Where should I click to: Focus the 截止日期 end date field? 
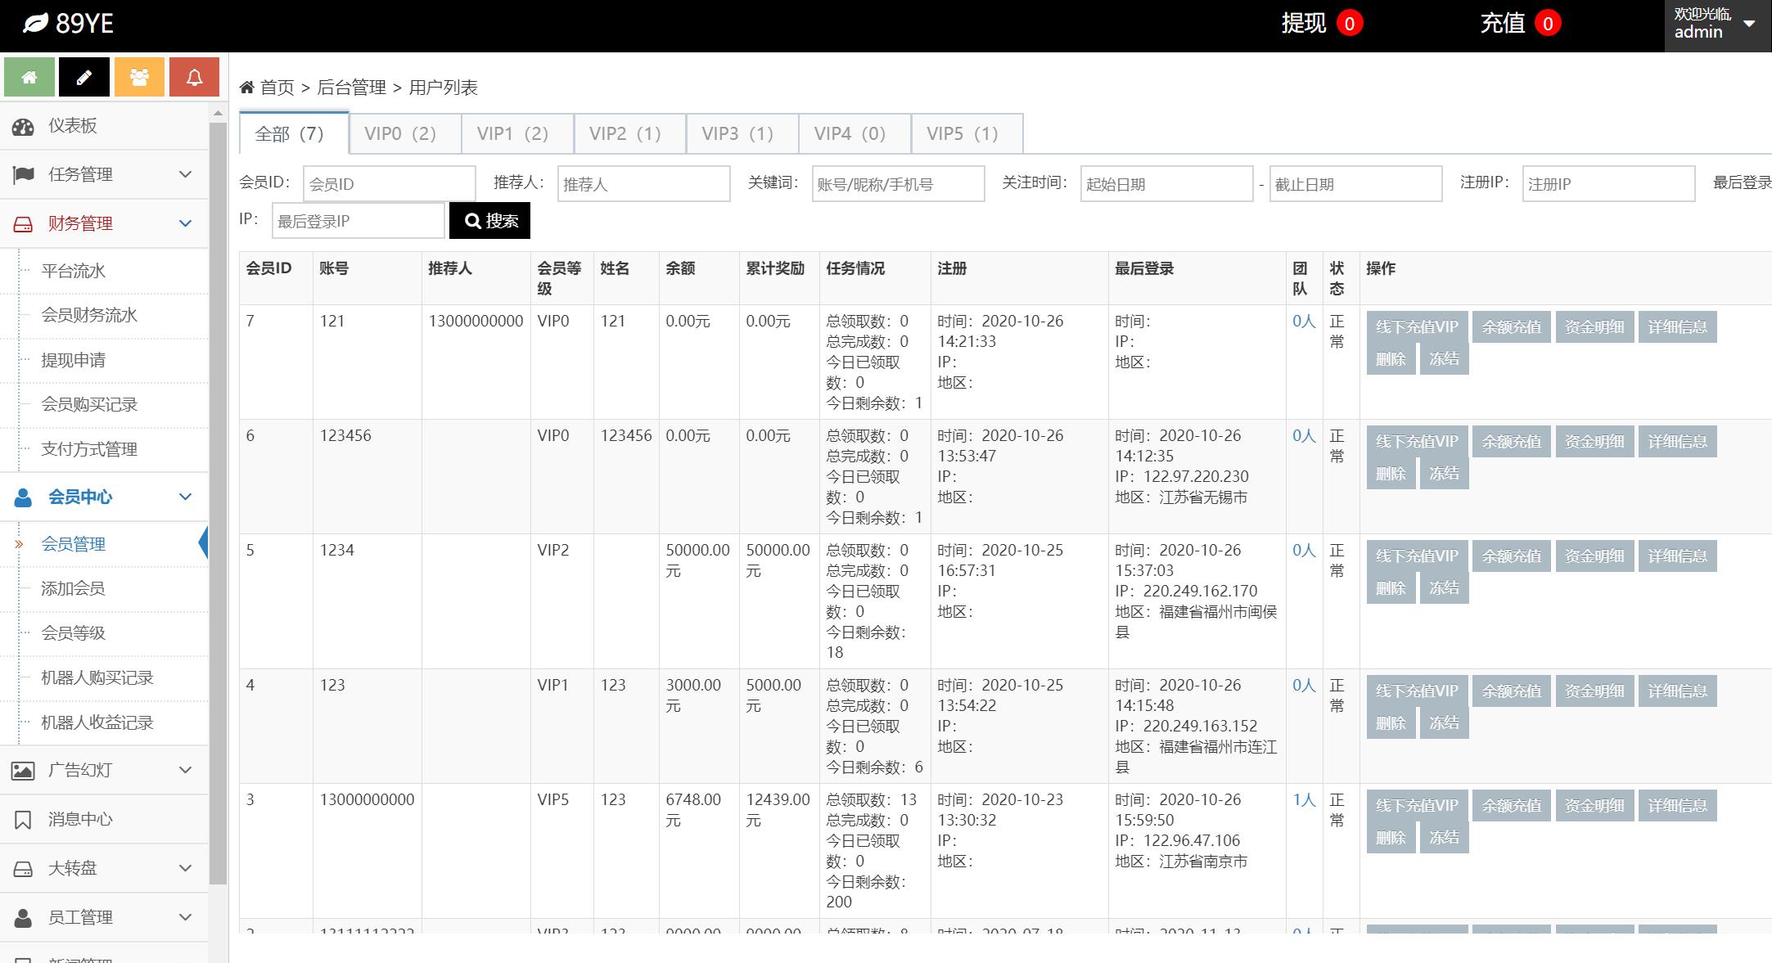point(1355,183)
